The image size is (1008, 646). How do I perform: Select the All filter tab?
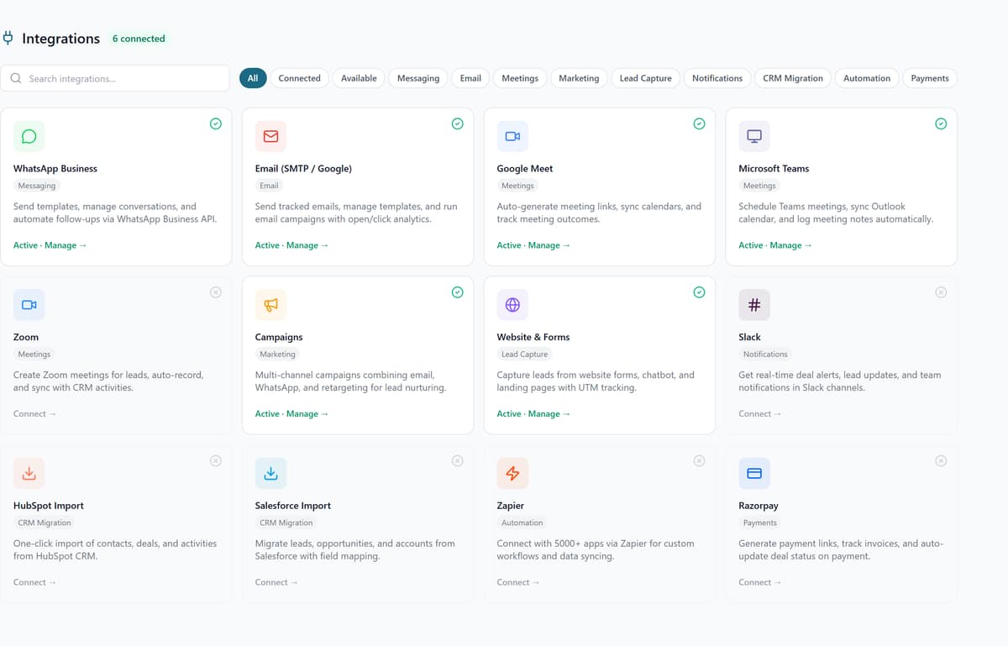pyautogui.click(x=253, y=78)
